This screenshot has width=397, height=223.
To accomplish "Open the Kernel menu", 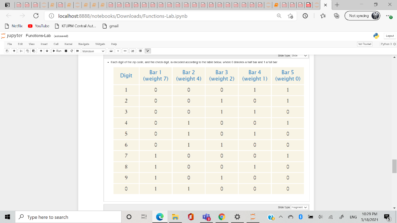I will tap(68, 44).
